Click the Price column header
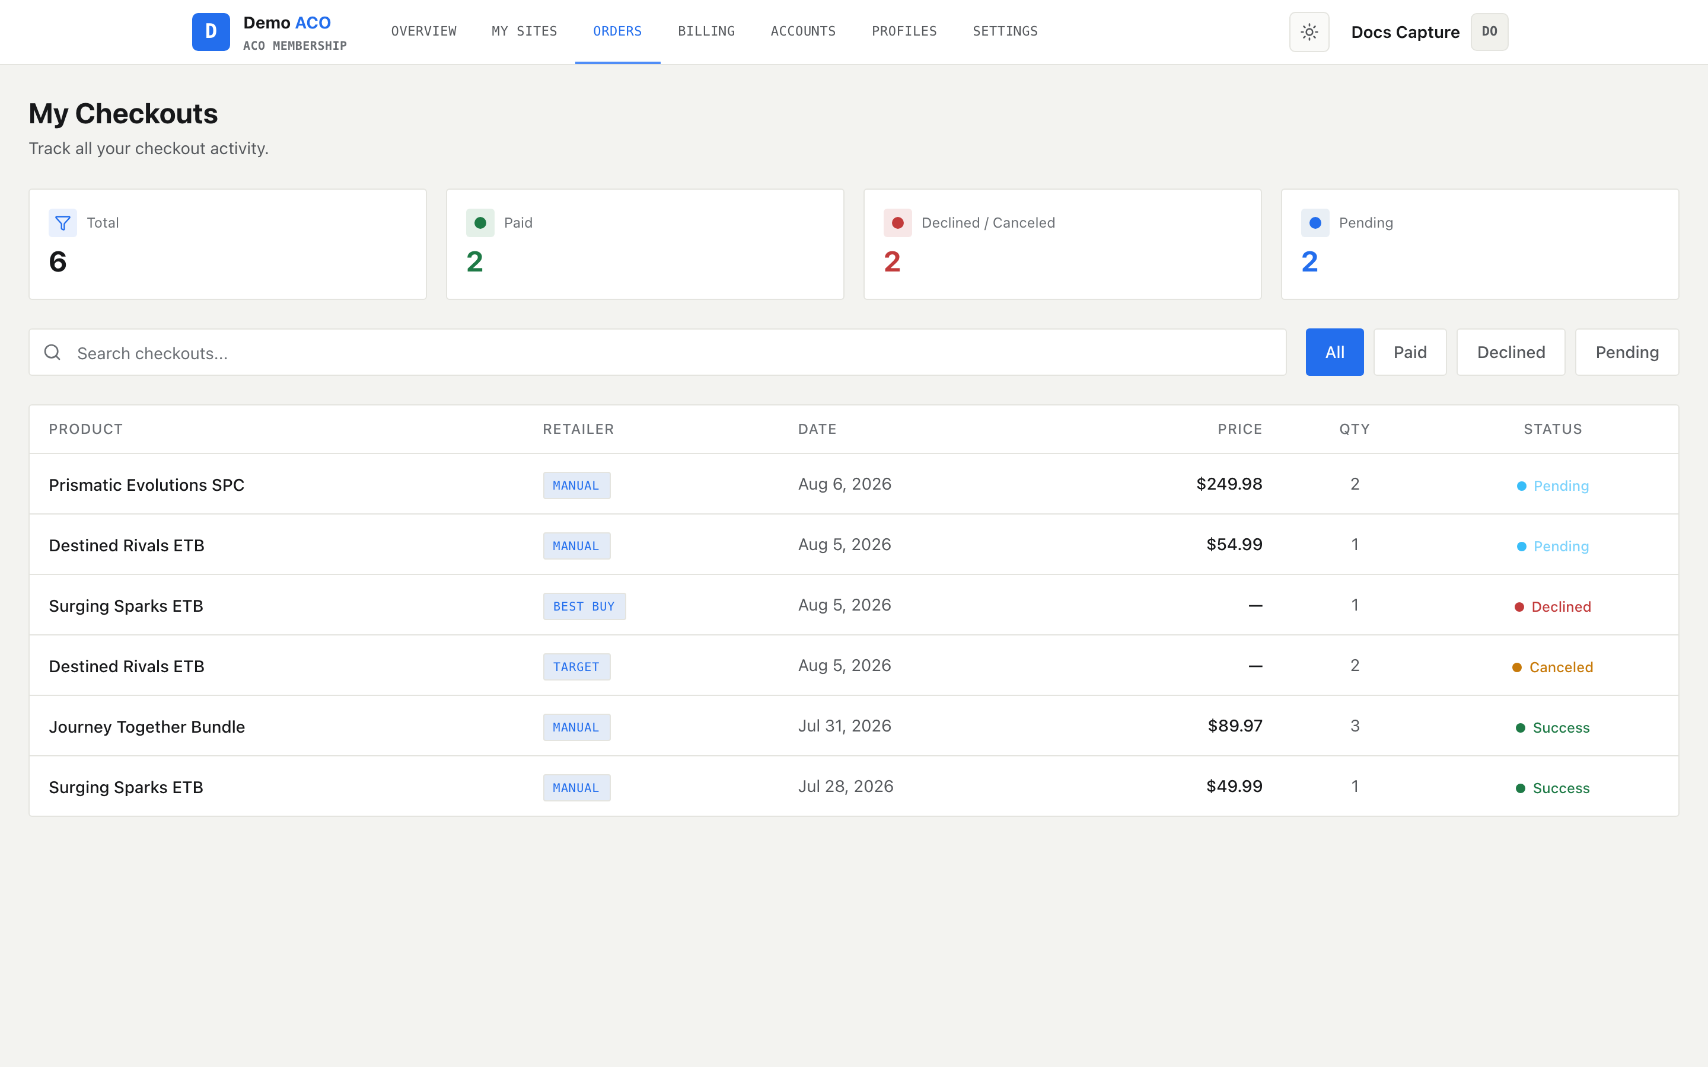Viewport: 1708px width, 1067px height. pyautogui.click(x=1239, y=429)
